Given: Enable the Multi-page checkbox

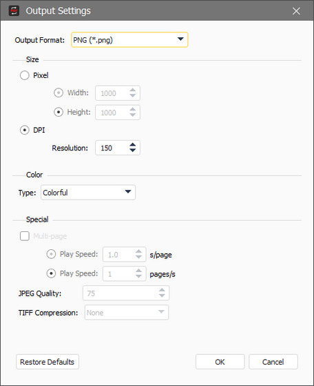Looking at the screenshot, I should point(25,236).
